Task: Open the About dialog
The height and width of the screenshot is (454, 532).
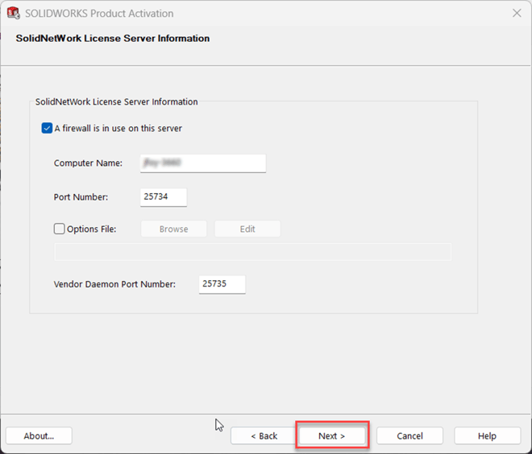Action: point(39,435)
